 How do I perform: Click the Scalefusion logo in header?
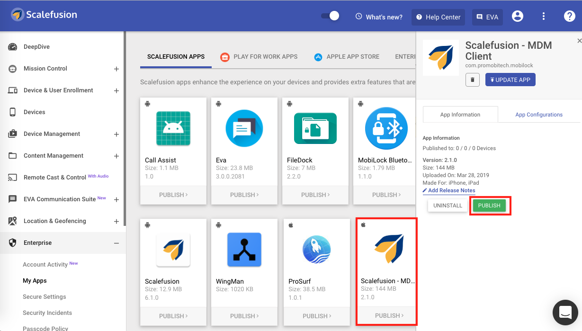pyautogui.click(x=44, y=15)
